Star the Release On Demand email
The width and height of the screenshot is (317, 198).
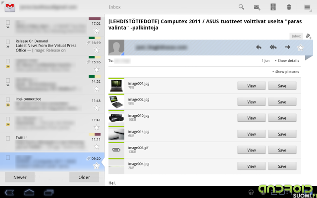click(97, 50)
